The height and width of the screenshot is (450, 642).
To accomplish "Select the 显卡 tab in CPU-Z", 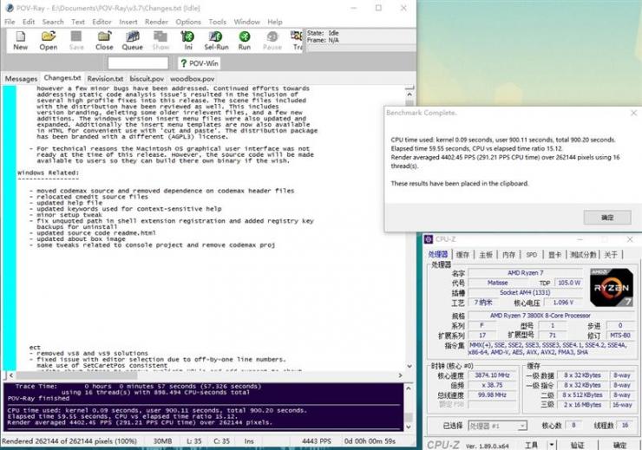I will (x=554, y=254).
